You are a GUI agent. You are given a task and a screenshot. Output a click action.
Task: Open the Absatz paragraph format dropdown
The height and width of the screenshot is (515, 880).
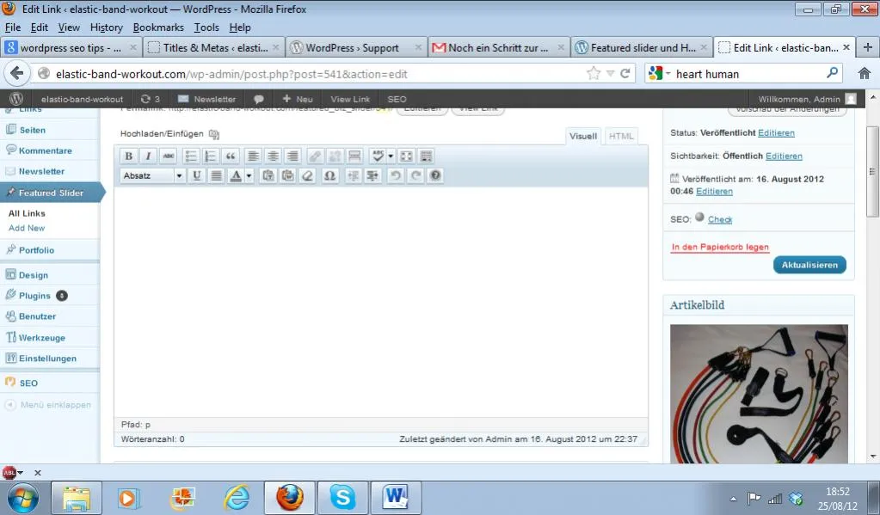pyautogui.click(x=152, y=175)
